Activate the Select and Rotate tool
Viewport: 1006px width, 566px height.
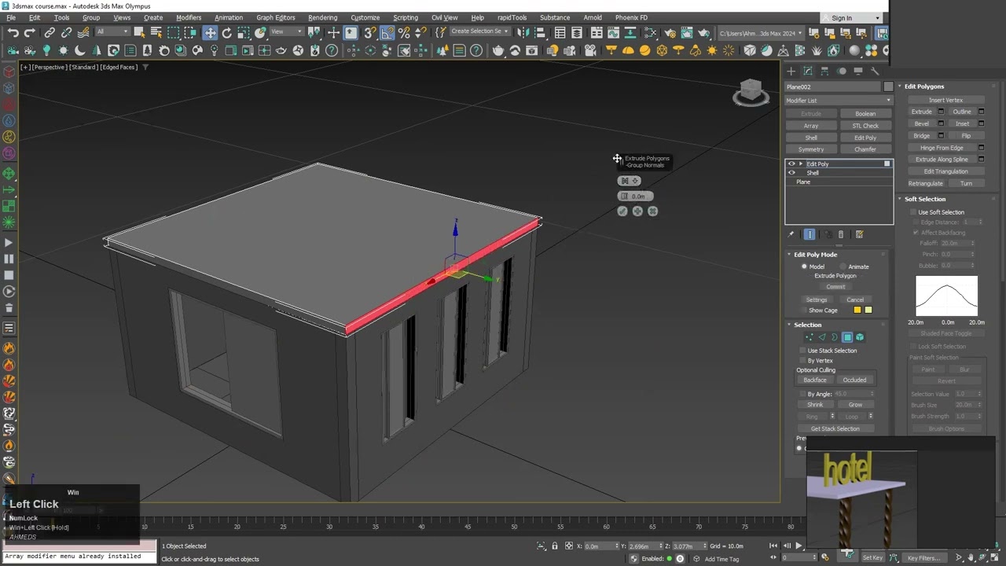227,32
